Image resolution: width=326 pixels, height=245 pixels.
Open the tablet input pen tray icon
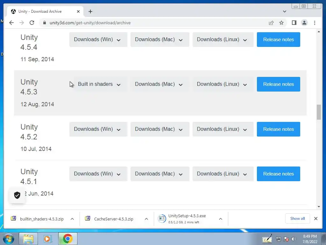pyautogui.click(x=267, y=239)
